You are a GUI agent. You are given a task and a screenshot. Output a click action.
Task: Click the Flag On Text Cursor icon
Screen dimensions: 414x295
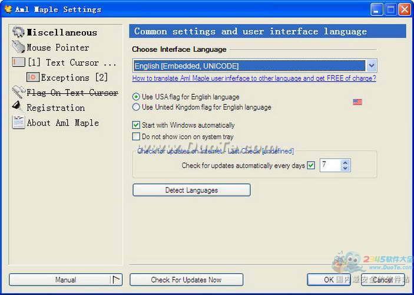click(18, 92)
